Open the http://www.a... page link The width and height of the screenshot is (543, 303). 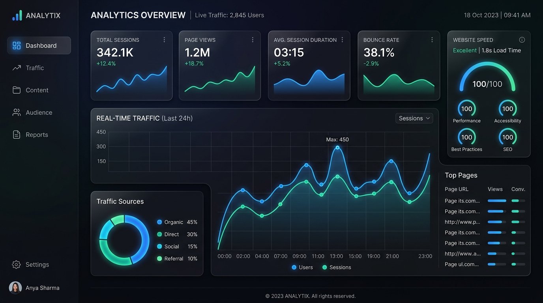click(462, 254)
